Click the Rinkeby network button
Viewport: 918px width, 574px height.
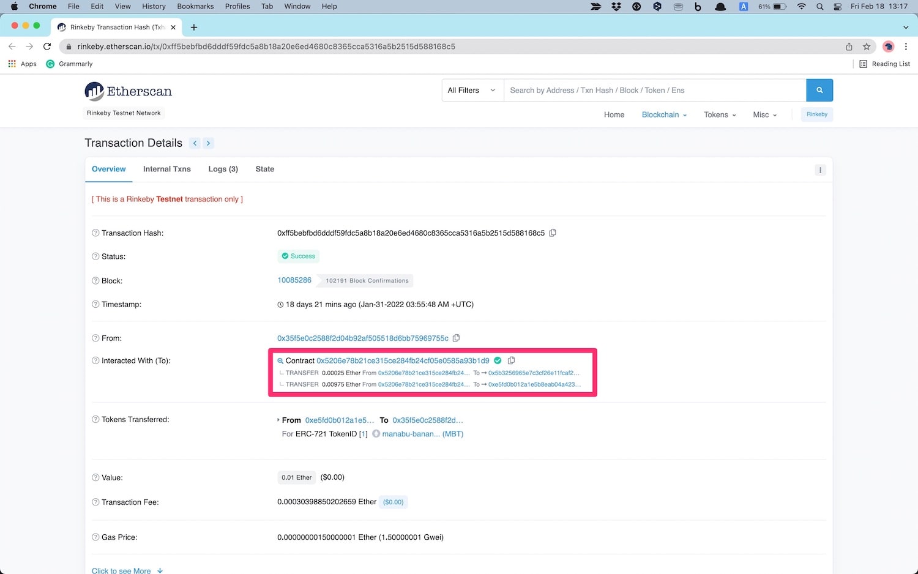816,114
